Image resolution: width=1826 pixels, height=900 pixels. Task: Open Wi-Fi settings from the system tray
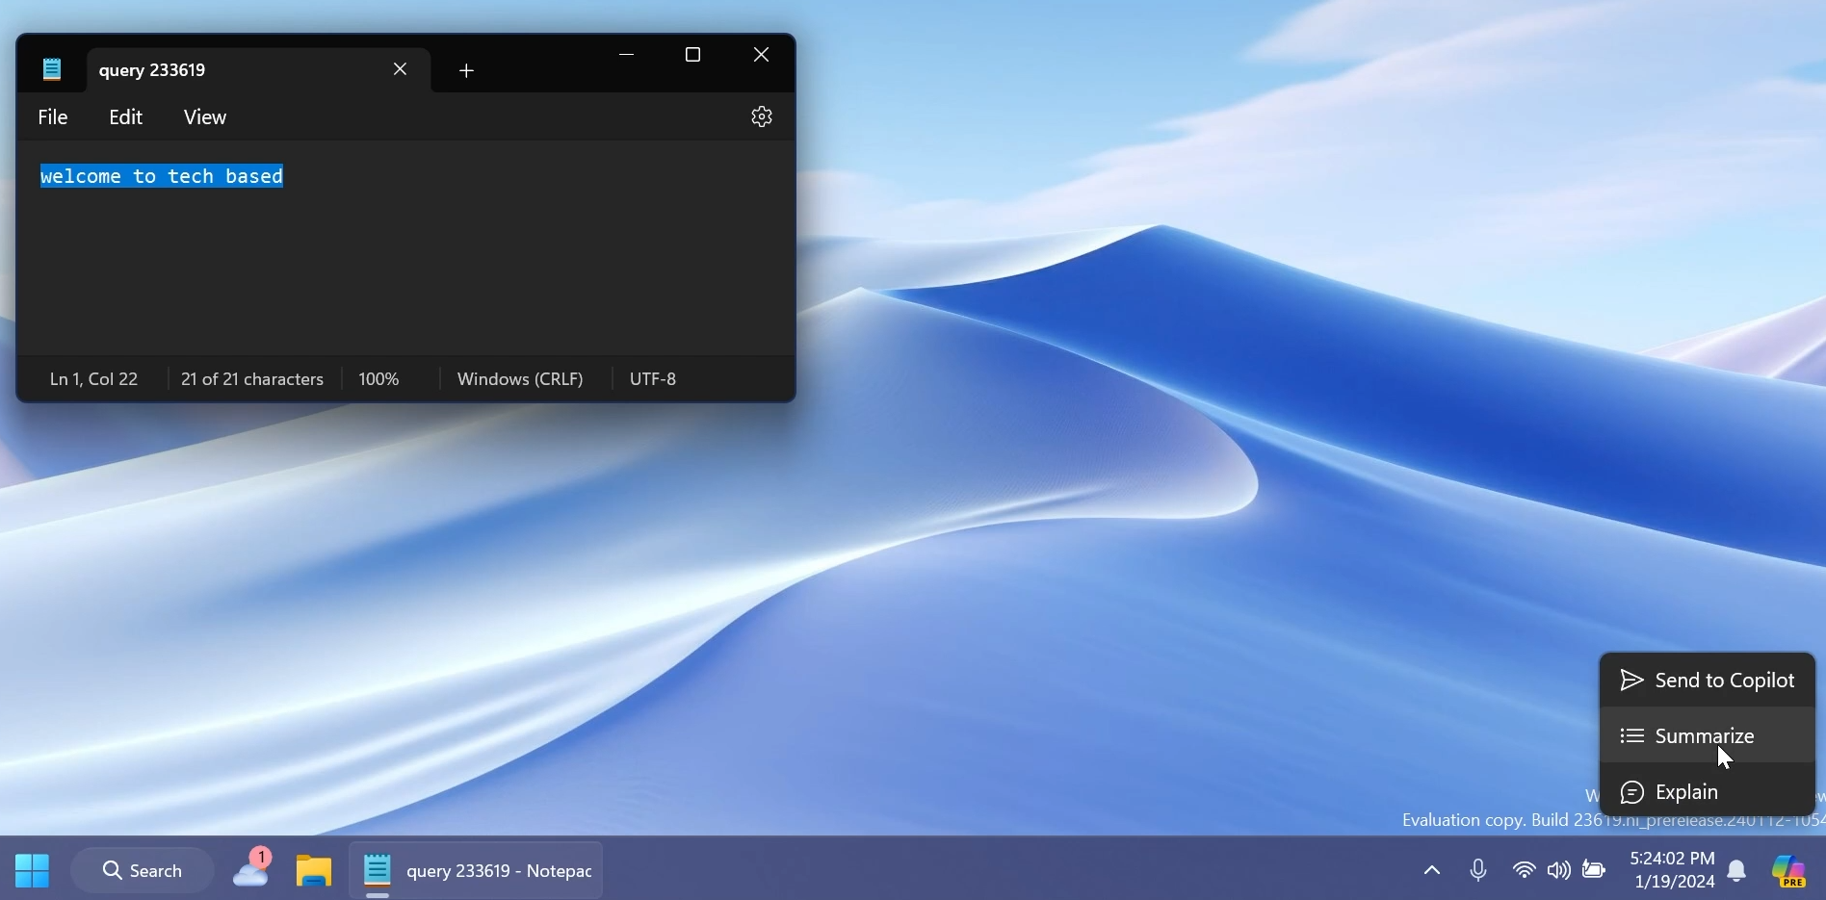coord(1524,869)
